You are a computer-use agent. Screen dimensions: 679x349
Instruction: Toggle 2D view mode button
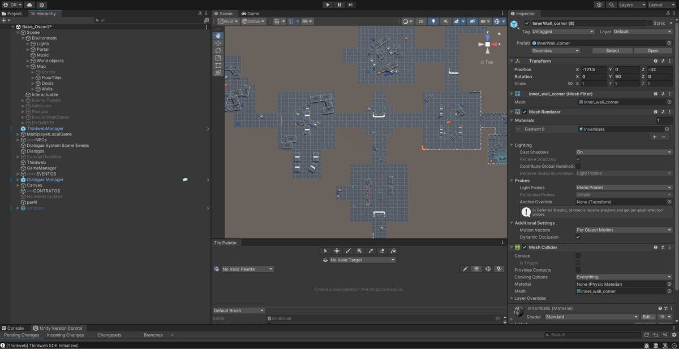pyautogui.click(x=421, y=21)
